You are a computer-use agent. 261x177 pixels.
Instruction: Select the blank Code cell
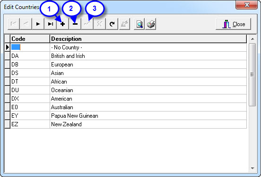pyautogui.click(x=30, y=47)
